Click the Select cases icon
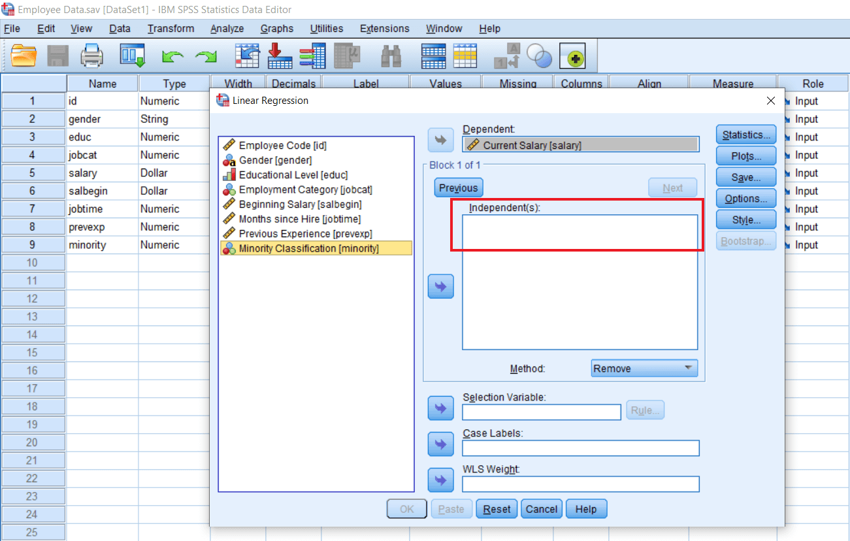850x541 pixels. coord(465,56)
